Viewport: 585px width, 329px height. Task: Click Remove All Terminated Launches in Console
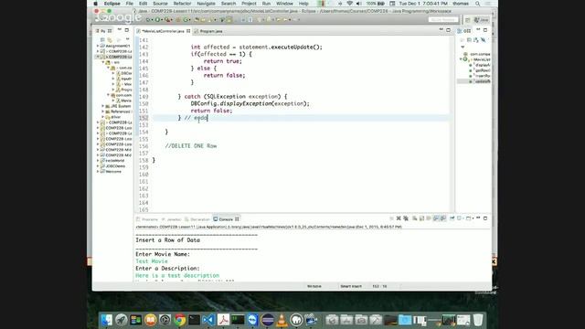[406, 218]
